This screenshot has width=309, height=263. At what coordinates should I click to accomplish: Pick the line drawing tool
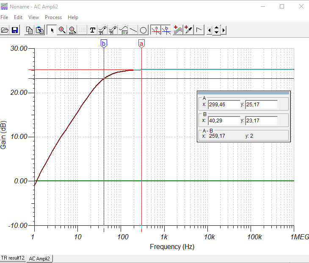point(133,30)
